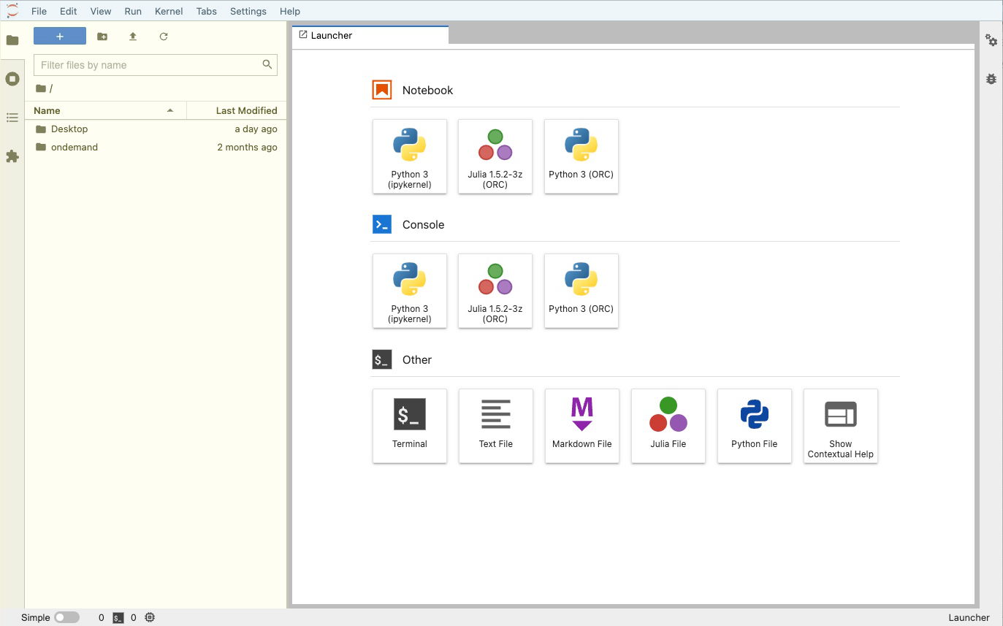Select the Launcher tab
The image size is (1003, 626).
pos(370,35)
